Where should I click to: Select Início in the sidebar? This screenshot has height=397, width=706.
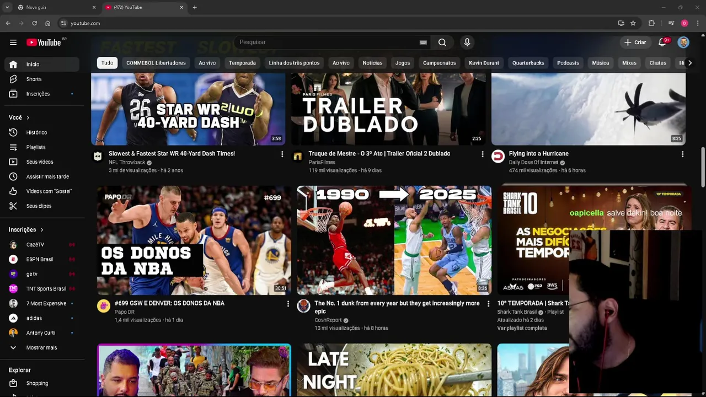point(42,65)
